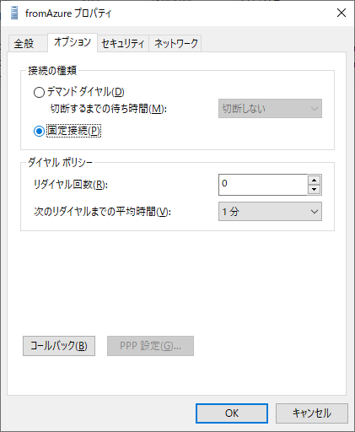Click the 固定接続(P) label text

tap(73, 131)
